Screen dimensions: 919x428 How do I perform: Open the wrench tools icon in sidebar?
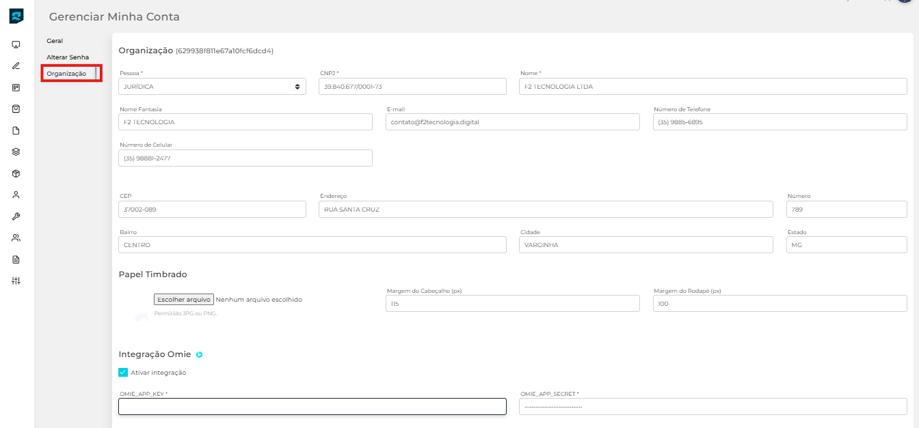[16, 216]
